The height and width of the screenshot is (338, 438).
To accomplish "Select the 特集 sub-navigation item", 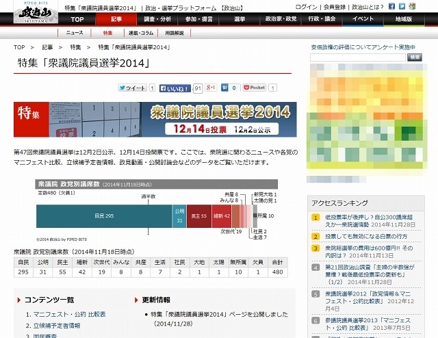I will (x=107, y=33).
